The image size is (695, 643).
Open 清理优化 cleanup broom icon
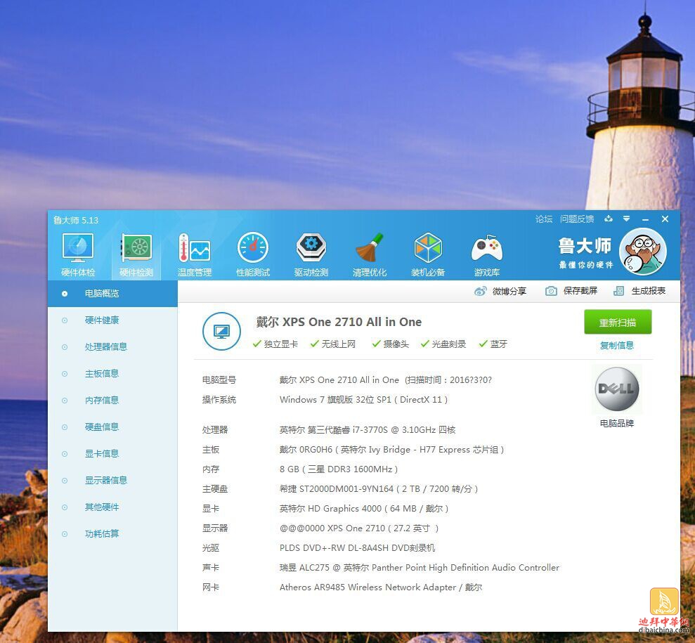click(370, 255)
